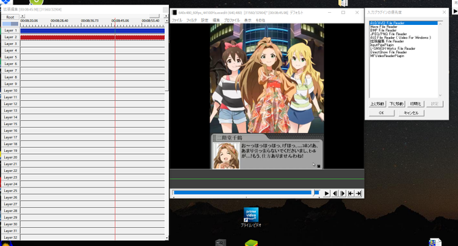
Task: Jump to the first frame
Action: click(351, 194)
